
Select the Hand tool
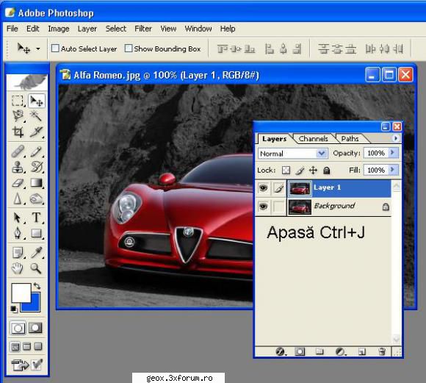(x=18, y=268)
